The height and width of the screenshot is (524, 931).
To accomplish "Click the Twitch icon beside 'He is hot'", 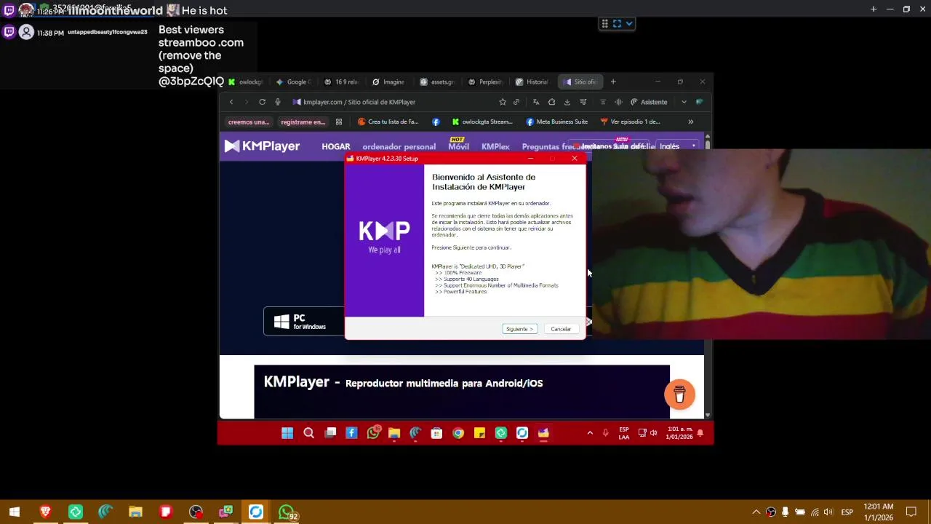I will [x=9, y=10].
